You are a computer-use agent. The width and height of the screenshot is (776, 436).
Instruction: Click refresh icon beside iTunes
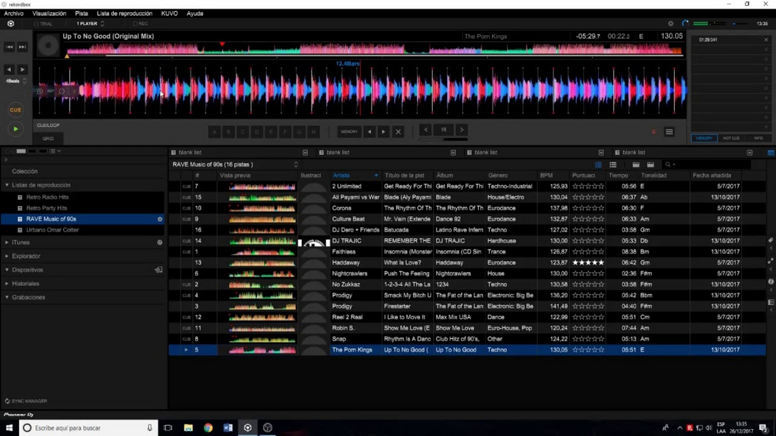pyautogui.click(x=160, y=242)
